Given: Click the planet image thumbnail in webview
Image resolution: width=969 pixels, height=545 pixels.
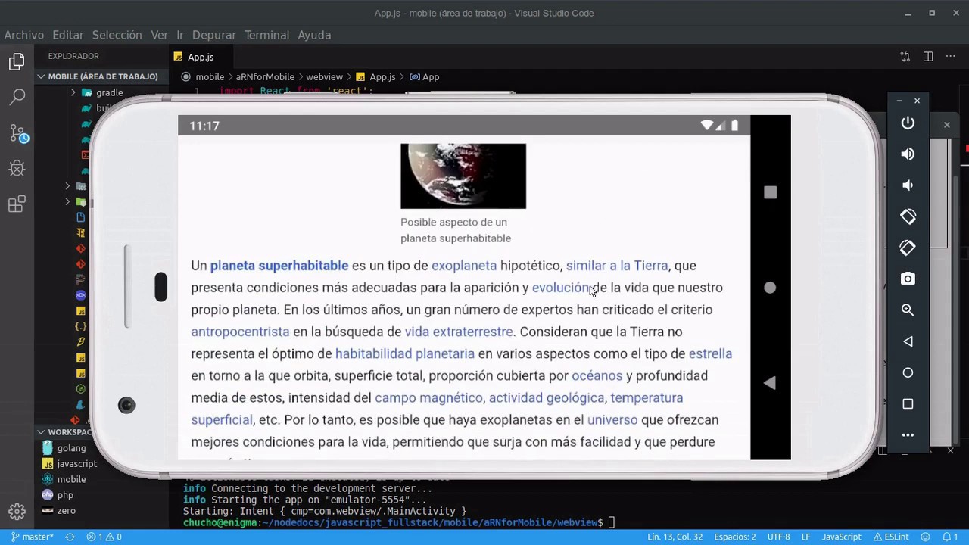Looking at the screenshot, I should (x=463, y=176).
